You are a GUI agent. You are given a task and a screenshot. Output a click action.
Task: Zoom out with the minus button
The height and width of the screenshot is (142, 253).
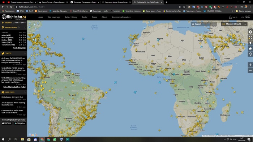pos(250,70)
